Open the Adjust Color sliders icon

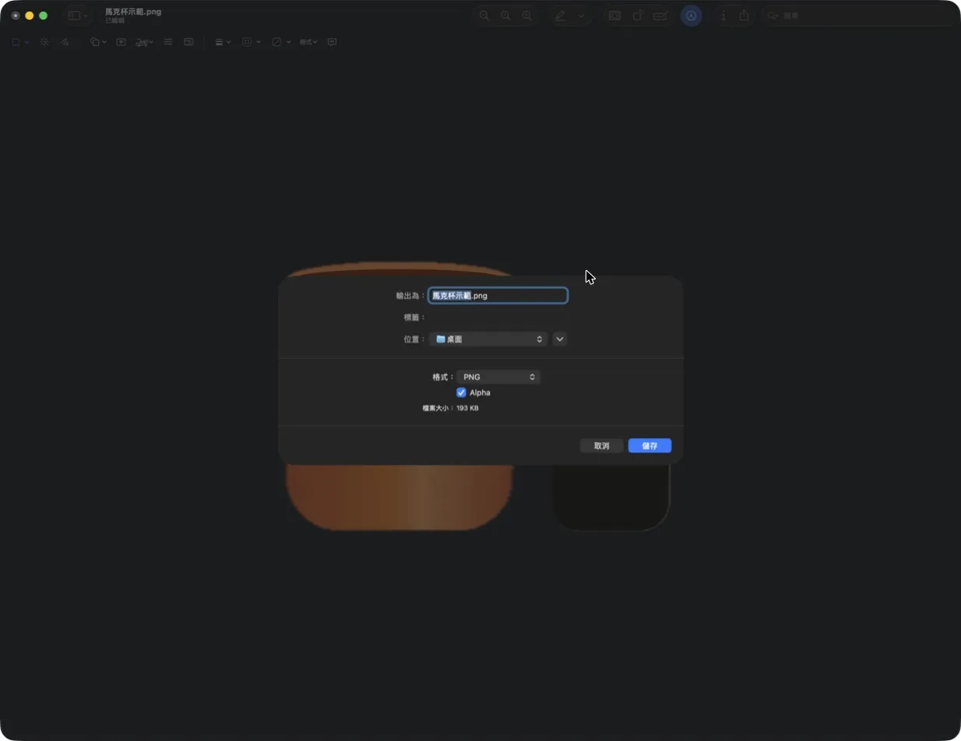(167, 42)
